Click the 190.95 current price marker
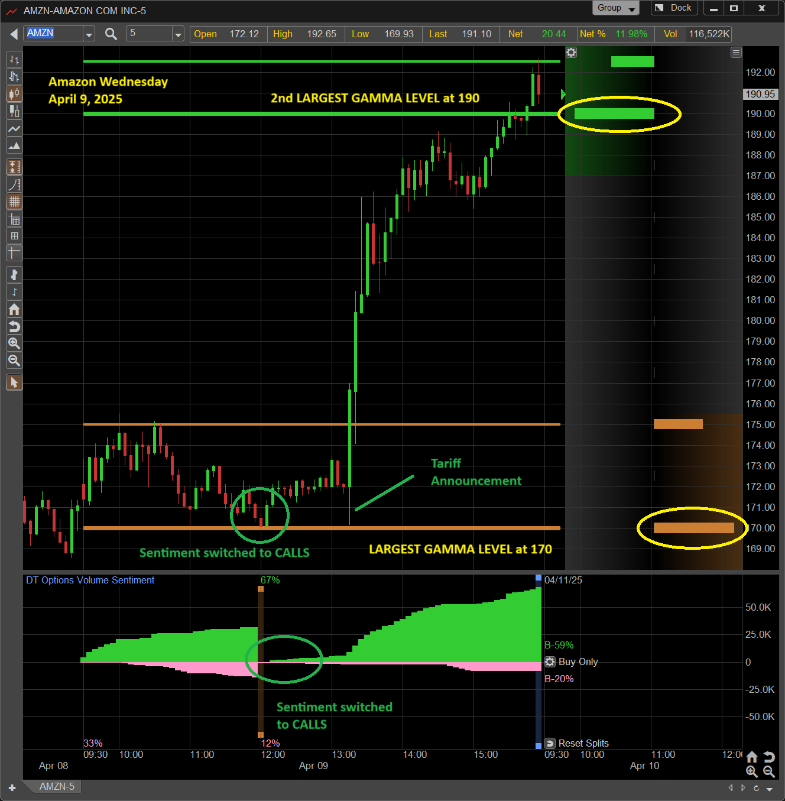The width and height of the screenshot is (785, 801). tap(760, 94)
